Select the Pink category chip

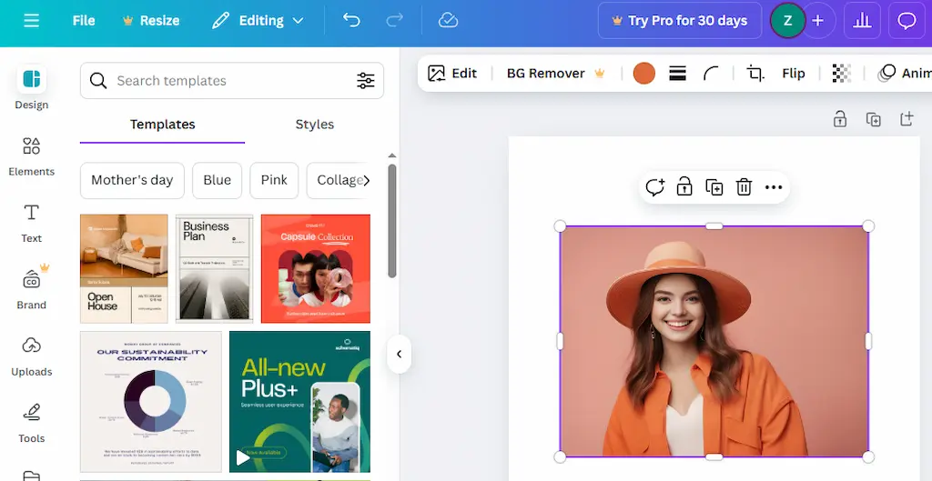(274, 181)
